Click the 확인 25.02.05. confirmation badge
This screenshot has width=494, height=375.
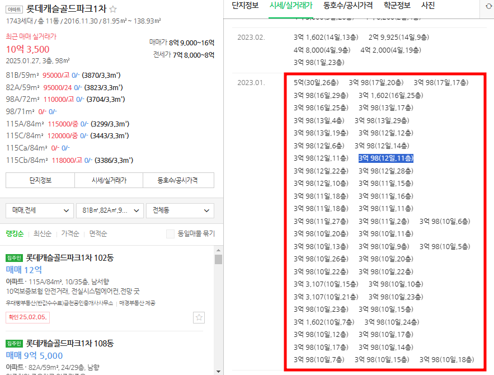pos(28,317)
